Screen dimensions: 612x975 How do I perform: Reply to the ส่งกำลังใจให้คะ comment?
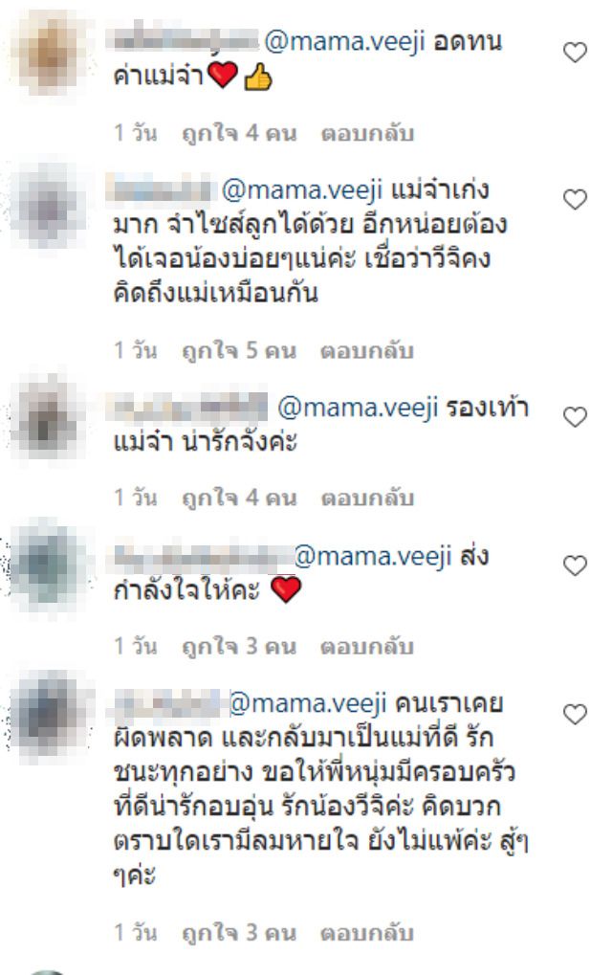pyautogui.click(x=367, y=647)
